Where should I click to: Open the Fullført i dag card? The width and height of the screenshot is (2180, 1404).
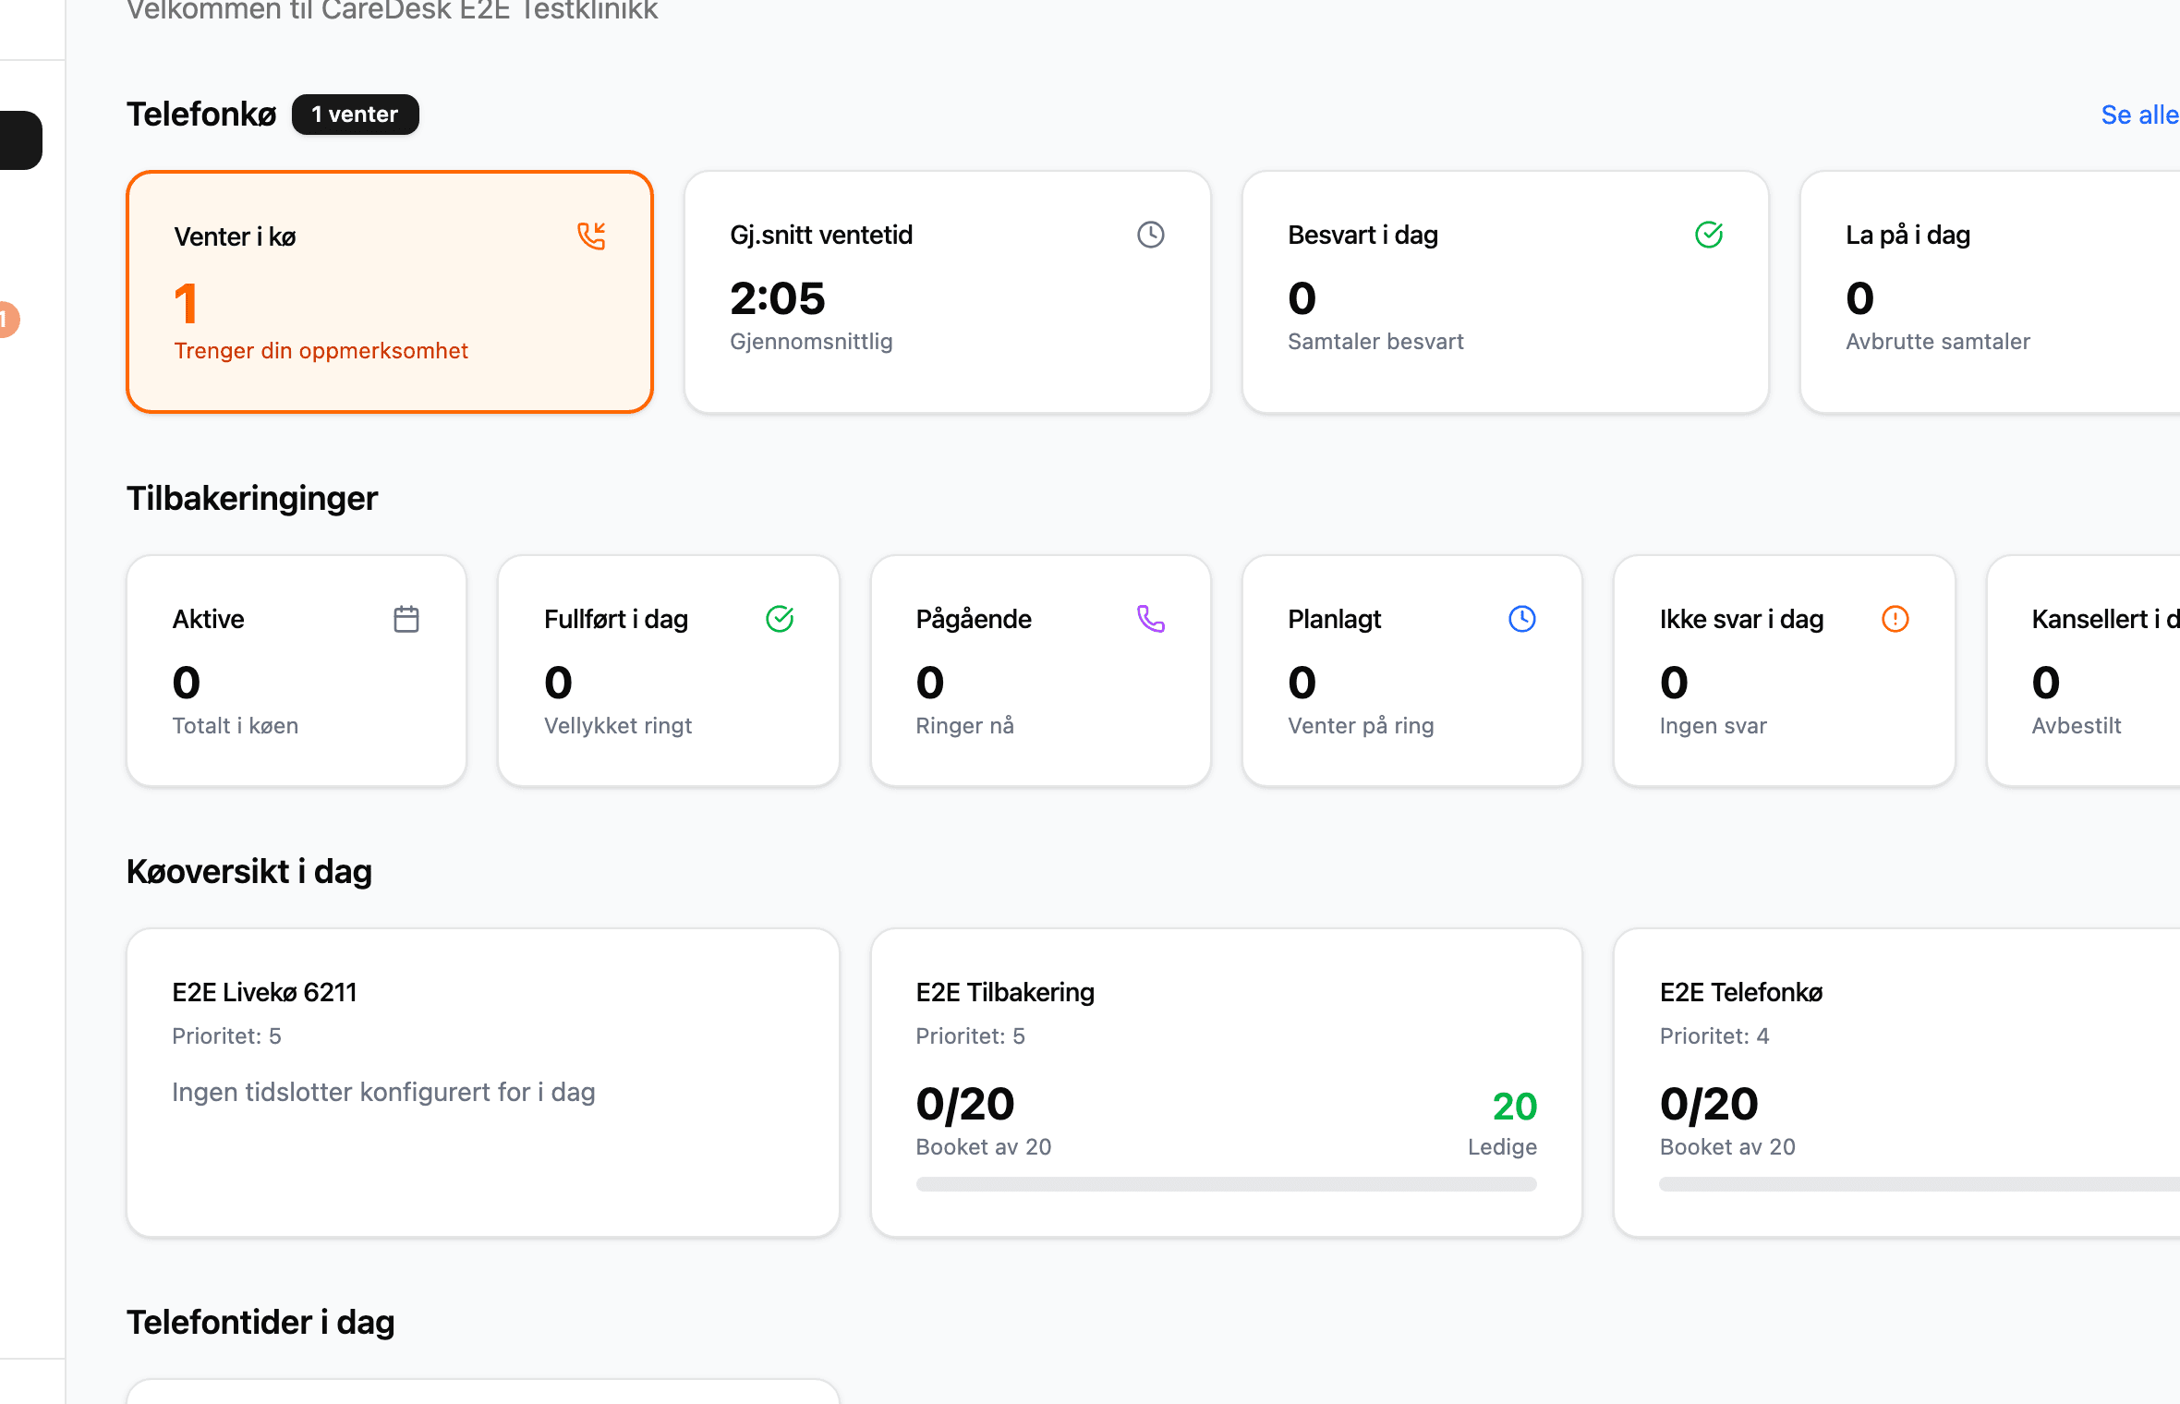[669, 671]
